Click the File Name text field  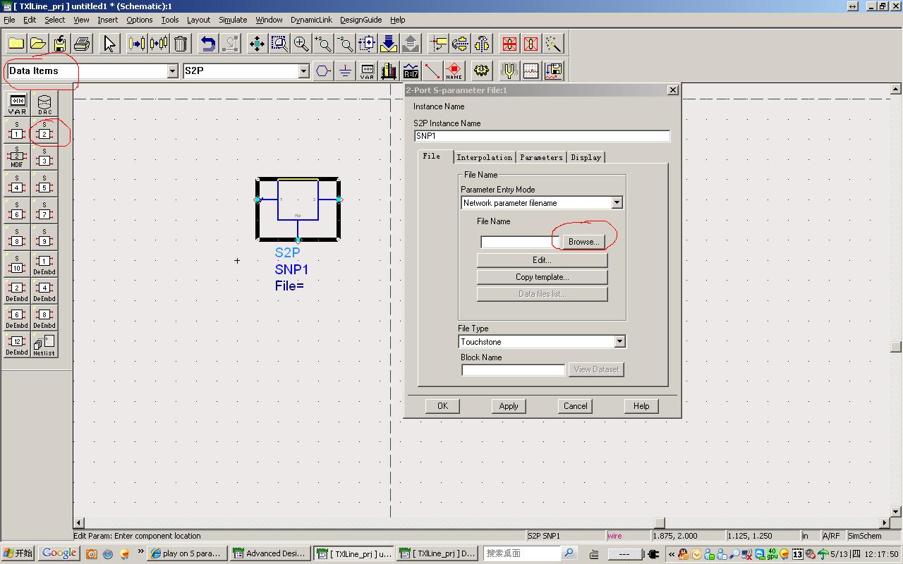point(520,242)
